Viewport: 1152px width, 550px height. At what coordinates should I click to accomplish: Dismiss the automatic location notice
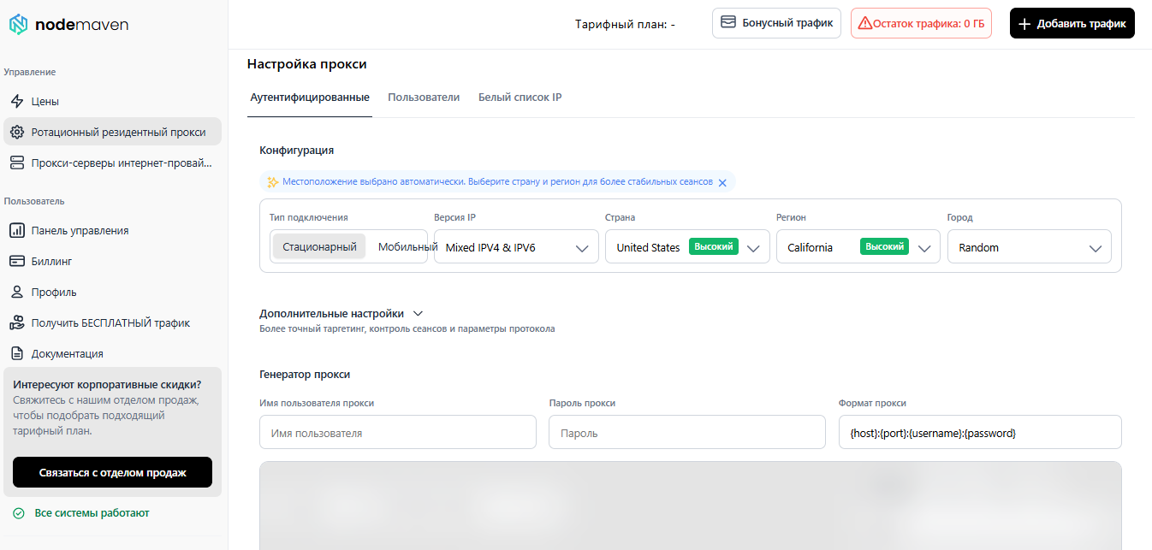click(722, 182)
